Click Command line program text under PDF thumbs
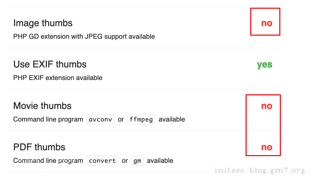The width and height of the screenshot is (312, 181). [48, 161]
